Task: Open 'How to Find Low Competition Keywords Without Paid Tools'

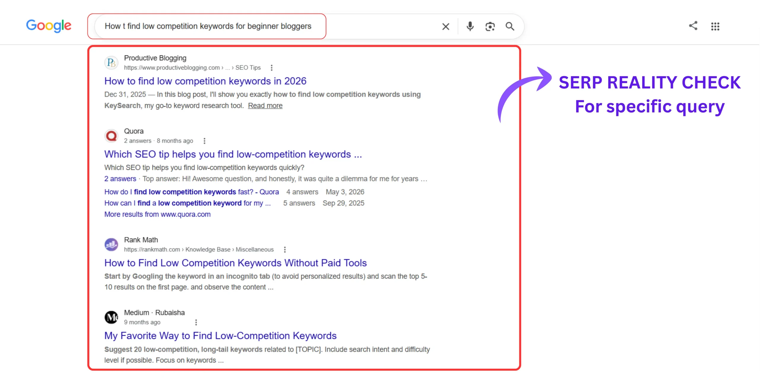Action: pyautogui.click(x=235, y=263)
